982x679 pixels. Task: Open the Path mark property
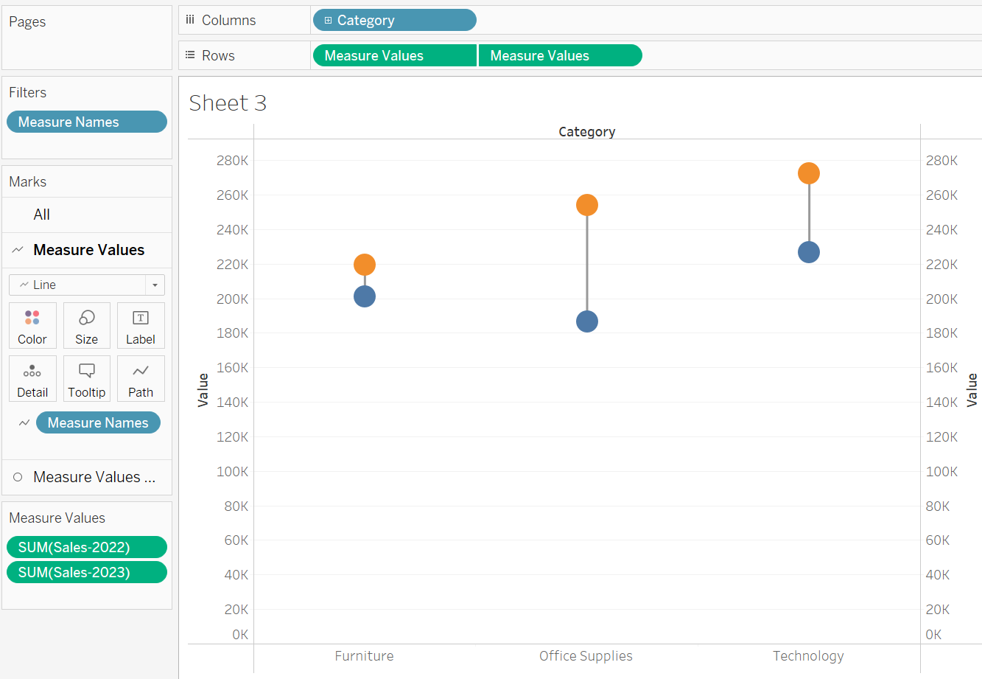coord(140,378)
